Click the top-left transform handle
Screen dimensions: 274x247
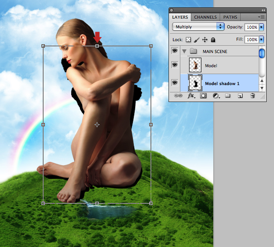[43, 46]
